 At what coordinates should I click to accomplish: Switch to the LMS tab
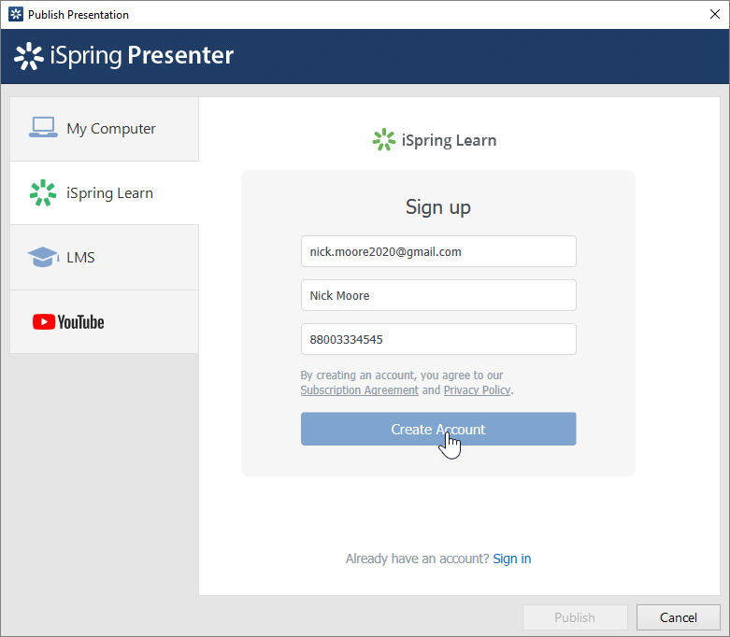tap(105, 257)
